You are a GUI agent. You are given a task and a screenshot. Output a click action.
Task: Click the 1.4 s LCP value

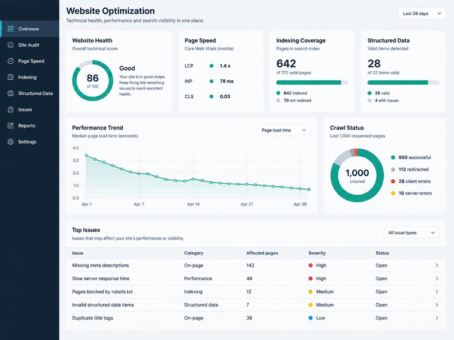225,66
